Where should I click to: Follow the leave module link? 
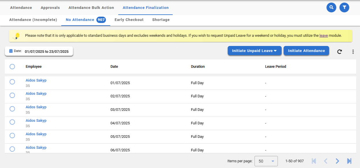pyautogui.click(x=323, y=36)
